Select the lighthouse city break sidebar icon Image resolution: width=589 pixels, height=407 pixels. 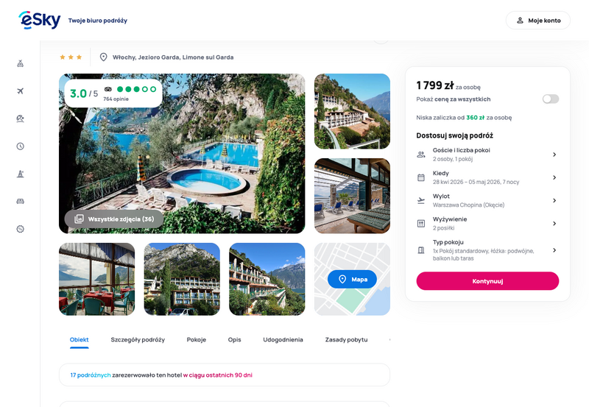21,174
